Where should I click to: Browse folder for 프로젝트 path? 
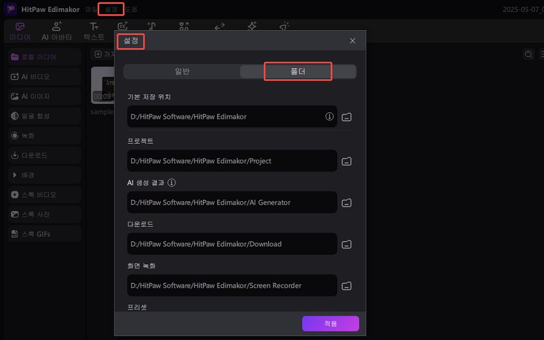(x=347, y=161)
